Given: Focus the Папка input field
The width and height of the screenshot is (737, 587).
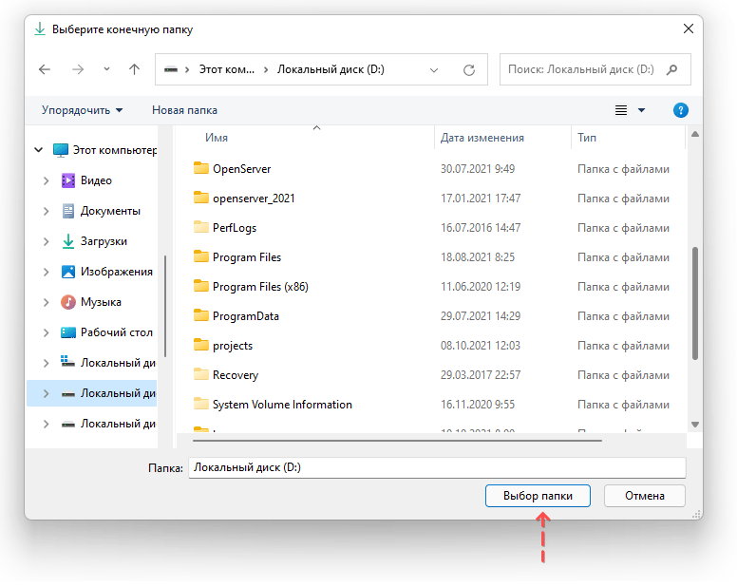Looking at the screenshot, I should (437, 467).
